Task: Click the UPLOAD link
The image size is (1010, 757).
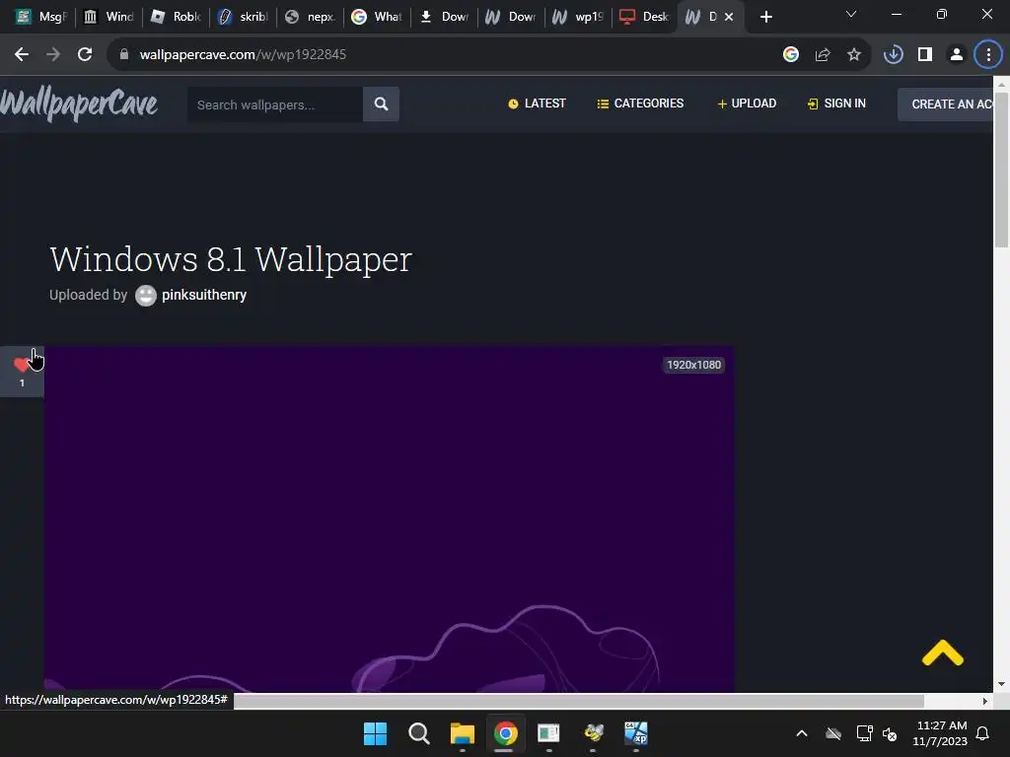Action: tap(747, 103)
